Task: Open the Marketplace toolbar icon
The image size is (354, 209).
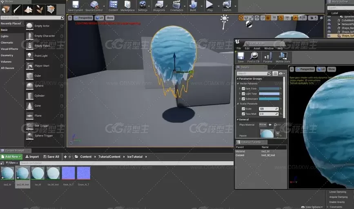Action: point(127,6)
